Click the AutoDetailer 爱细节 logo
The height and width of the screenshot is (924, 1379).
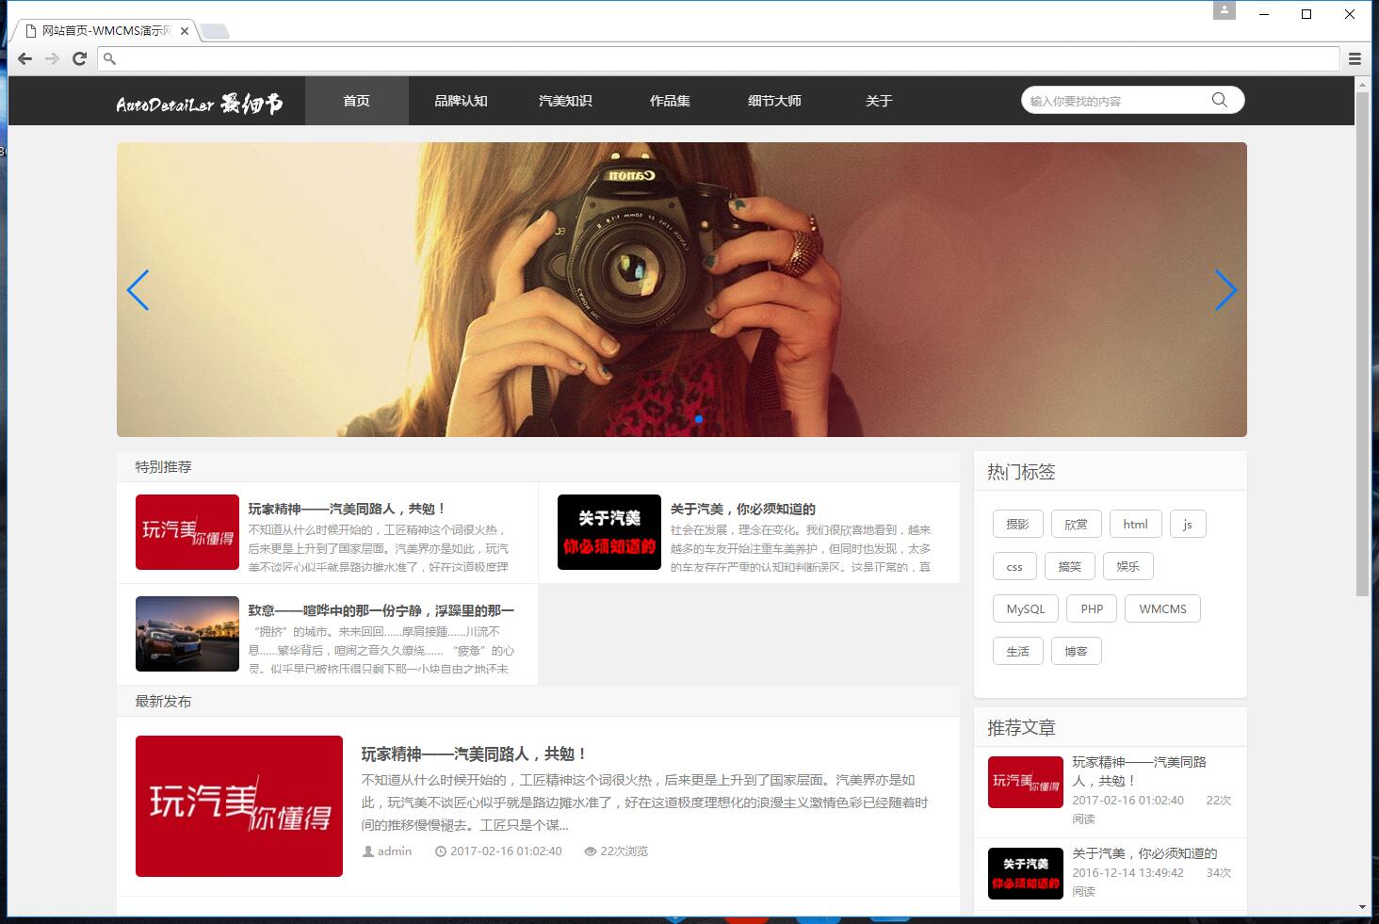[x=200, y=103]
